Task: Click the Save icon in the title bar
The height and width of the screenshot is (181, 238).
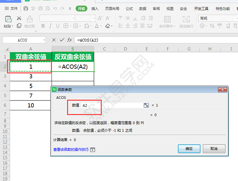Action: [x=26, y=8]
